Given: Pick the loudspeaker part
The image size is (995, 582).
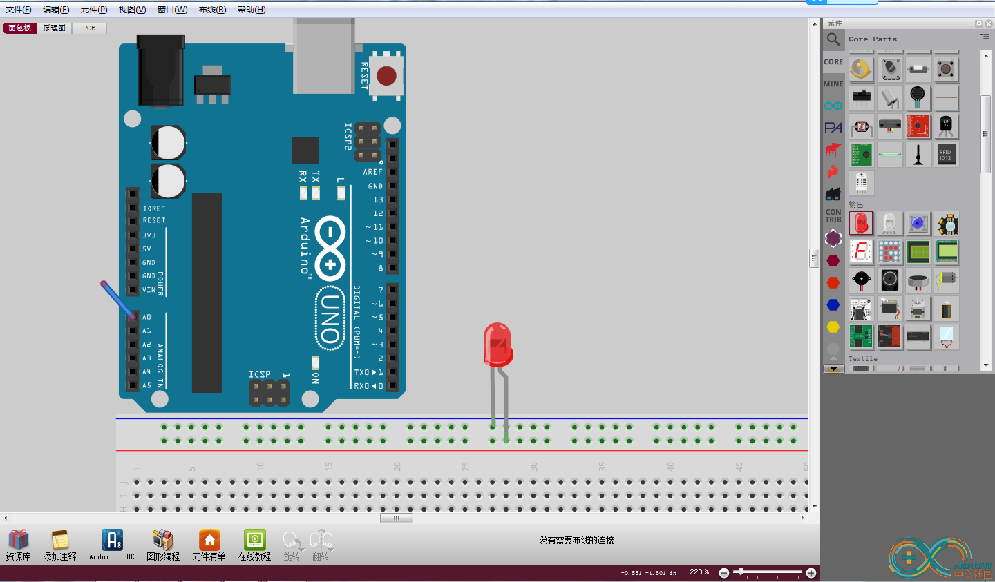Looking at the screenshot, I should tap(890, 280).
